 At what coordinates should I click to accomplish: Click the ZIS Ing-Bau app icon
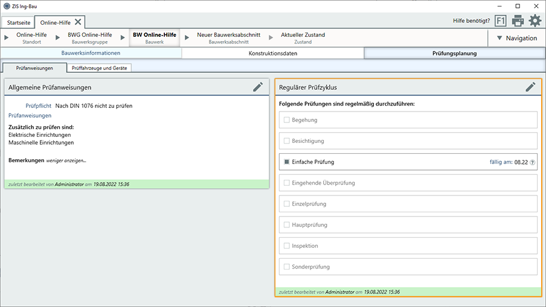(6, 6)
